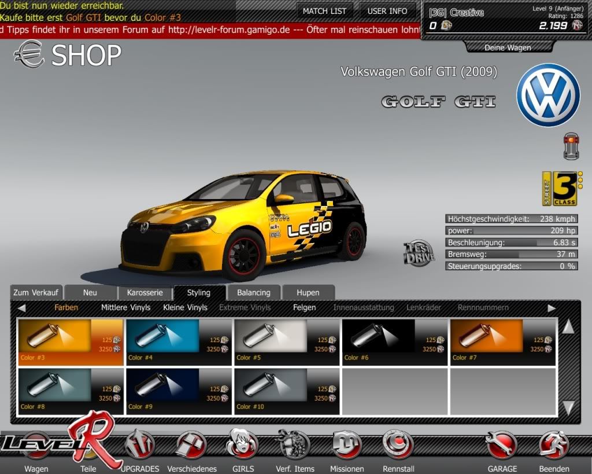
Task: Switch to the Karosserie tab
Action: point(145,292)
